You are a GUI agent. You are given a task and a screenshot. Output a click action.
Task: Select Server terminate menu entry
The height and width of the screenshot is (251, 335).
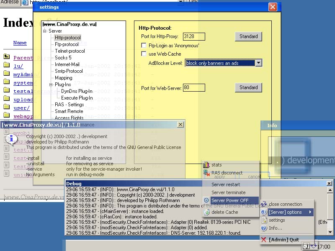(x=228, y=192)
